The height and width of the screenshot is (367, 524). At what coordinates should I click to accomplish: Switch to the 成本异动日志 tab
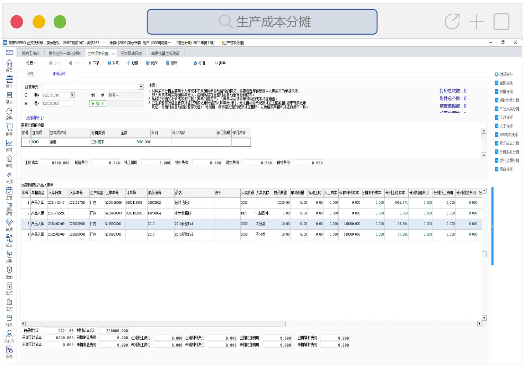[x=131, y=54]
